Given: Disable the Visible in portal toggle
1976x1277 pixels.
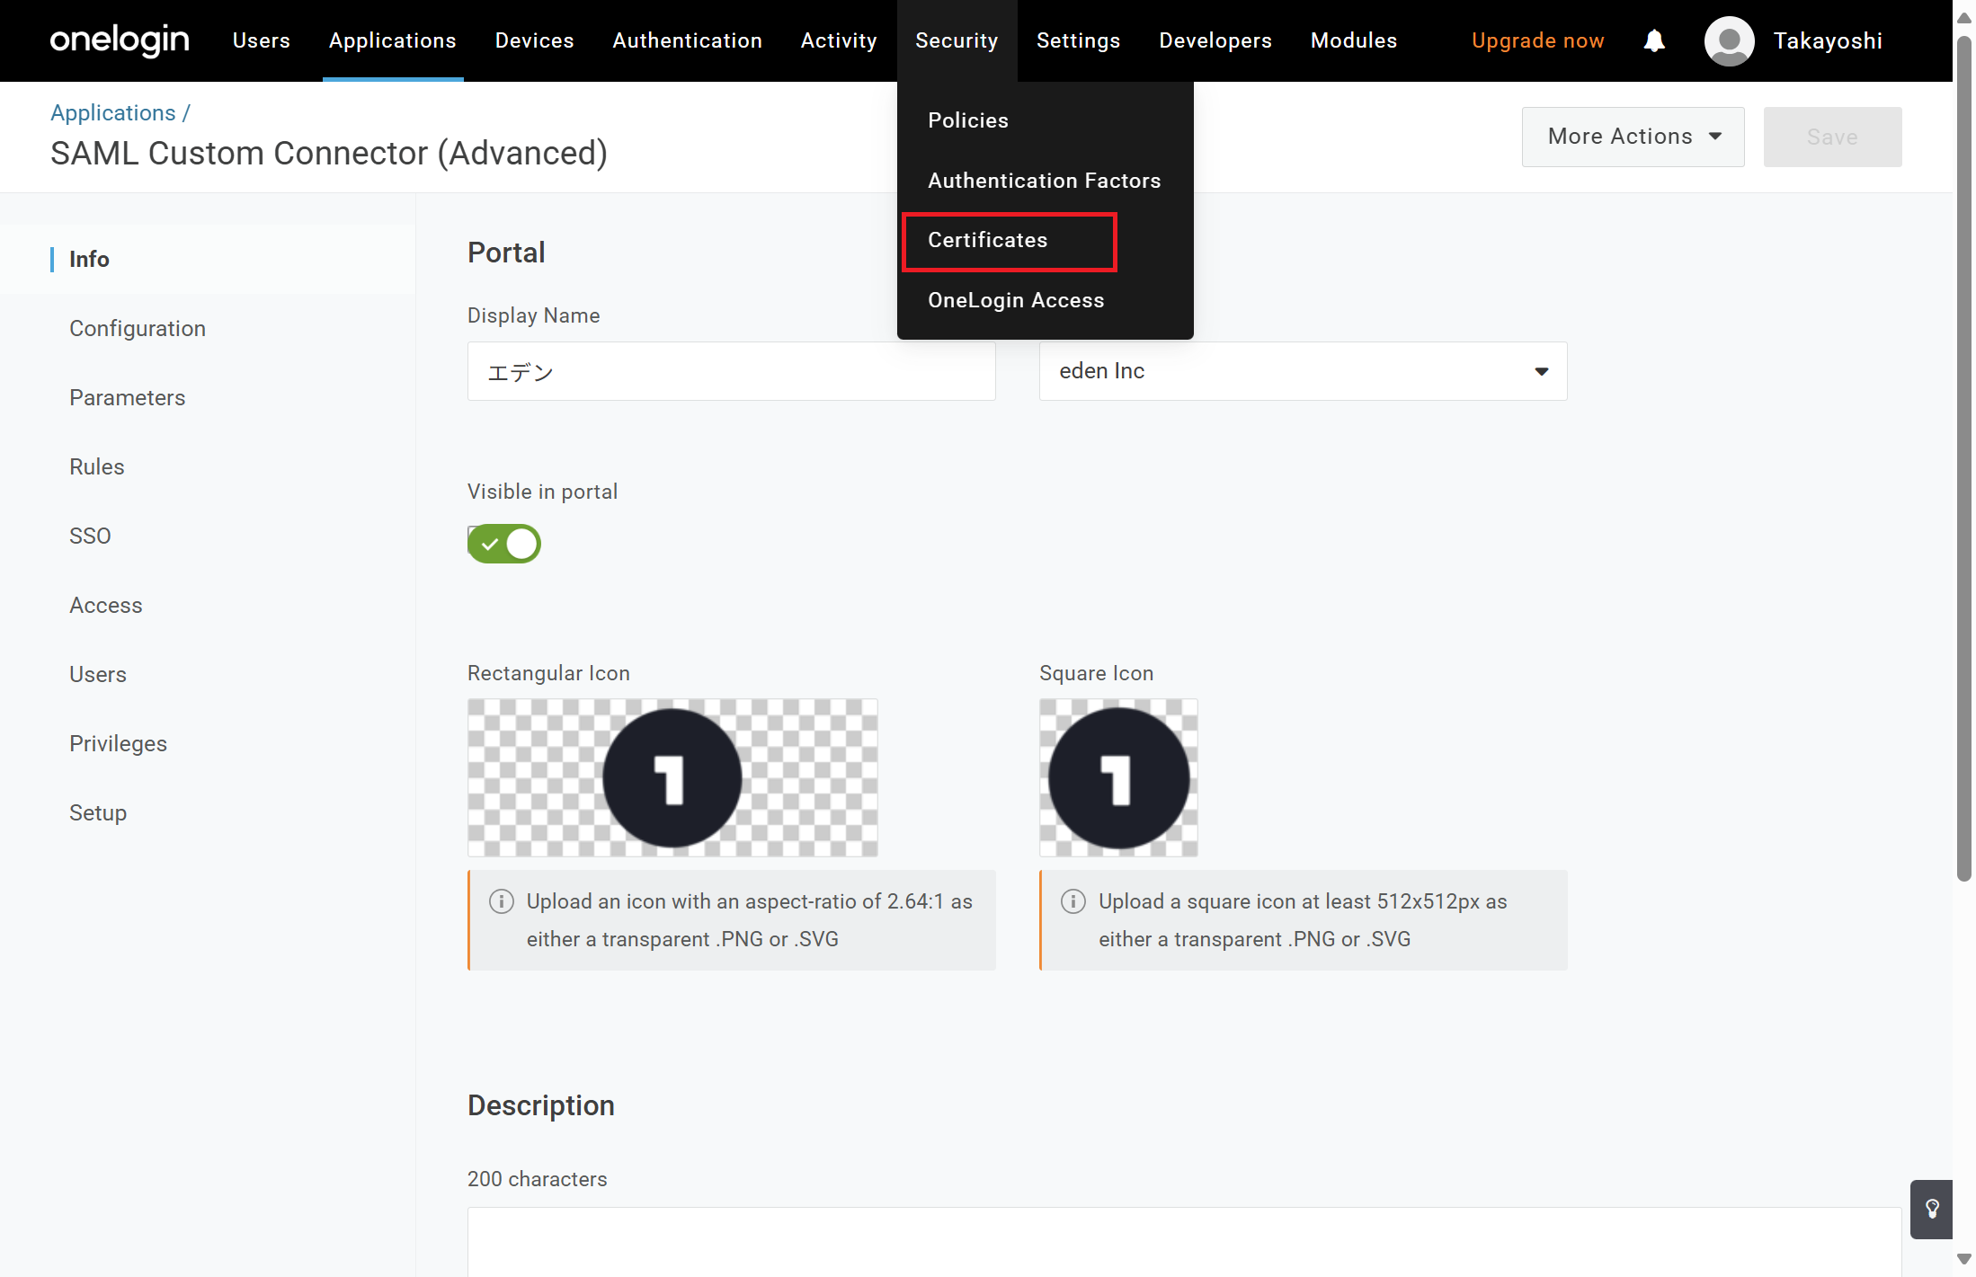Looking at the screenshot, I should tap(504, 544).
